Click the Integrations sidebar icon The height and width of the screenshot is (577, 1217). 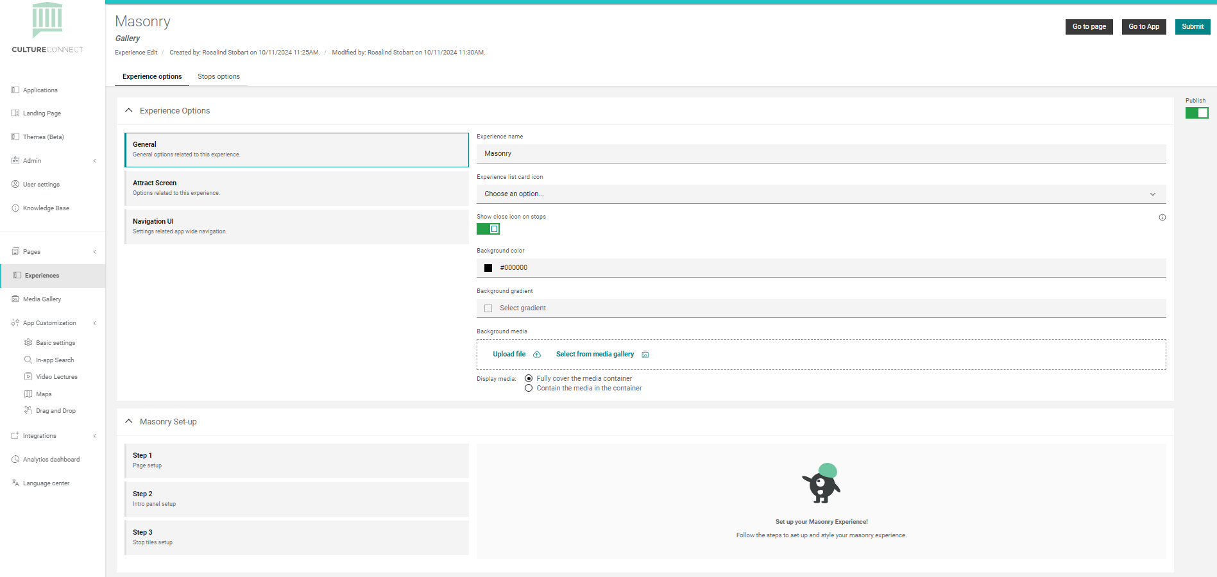pos(15,435)
